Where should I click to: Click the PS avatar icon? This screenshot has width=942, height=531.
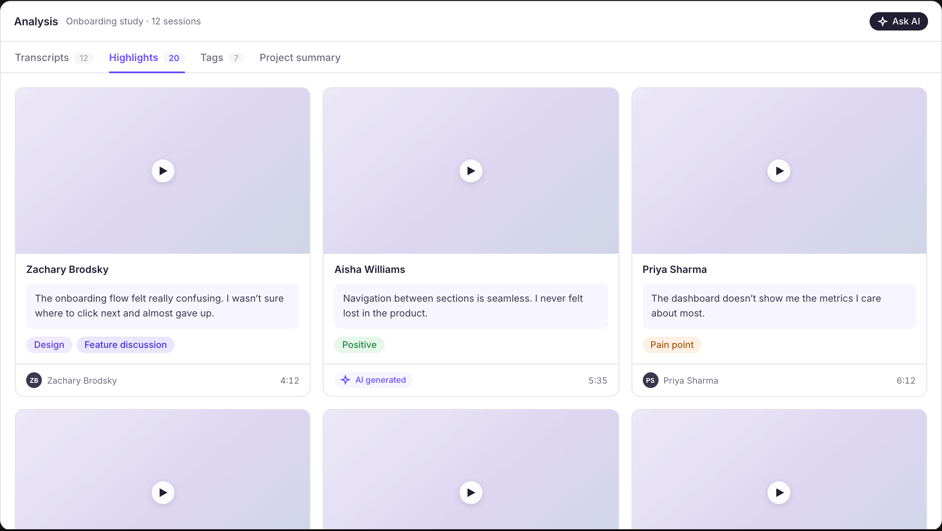point(650,380)
